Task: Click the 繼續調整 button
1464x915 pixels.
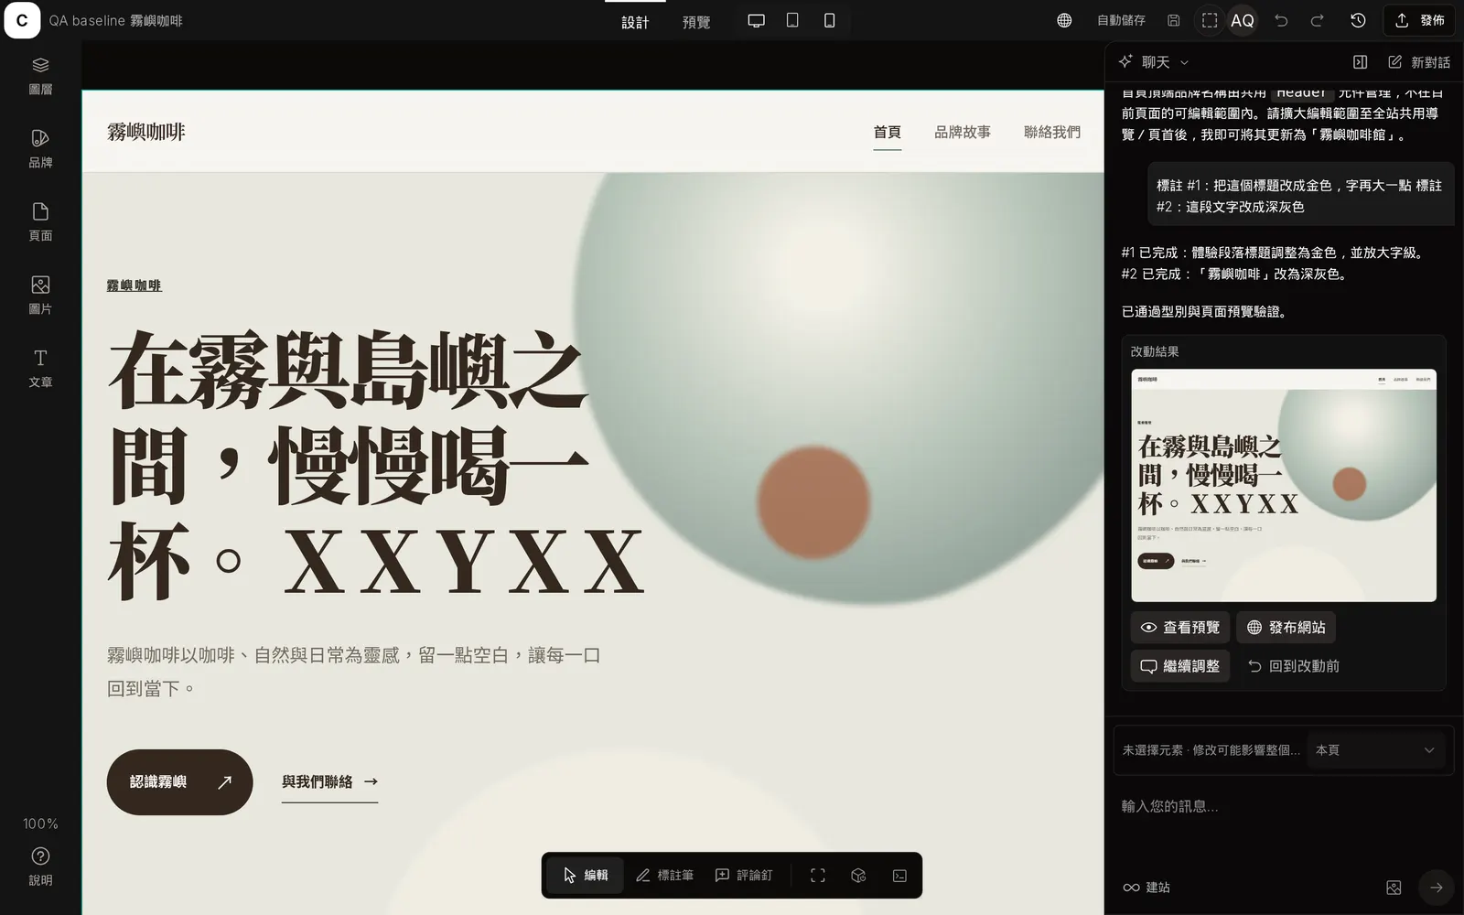Action: [x=1180, y=666]
